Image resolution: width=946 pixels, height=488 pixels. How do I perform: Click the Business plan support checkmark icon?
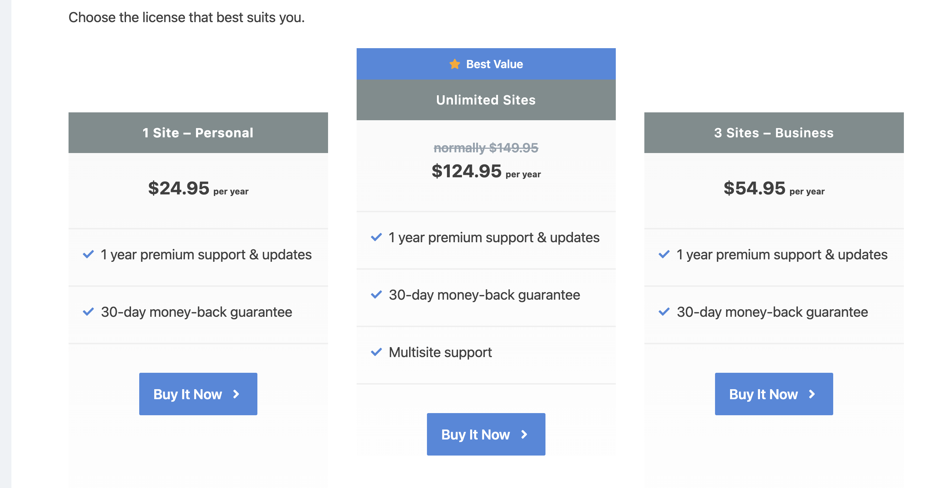tap(664, 254)
